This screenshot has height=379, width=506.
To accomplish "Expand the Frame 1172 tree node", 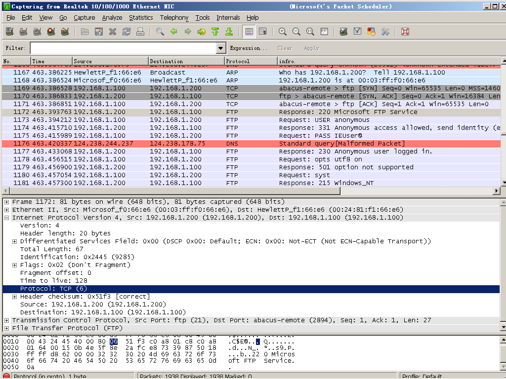I will pos(6,202).
